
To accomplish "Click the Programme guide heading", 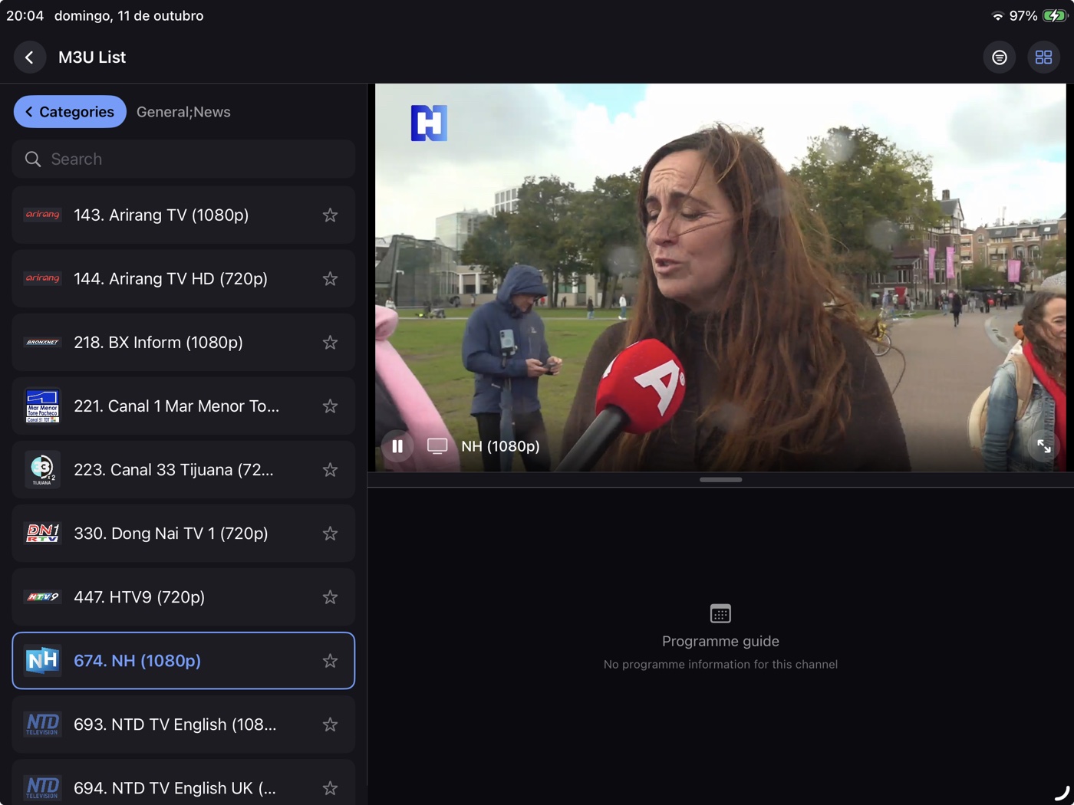I will [720, 641].
